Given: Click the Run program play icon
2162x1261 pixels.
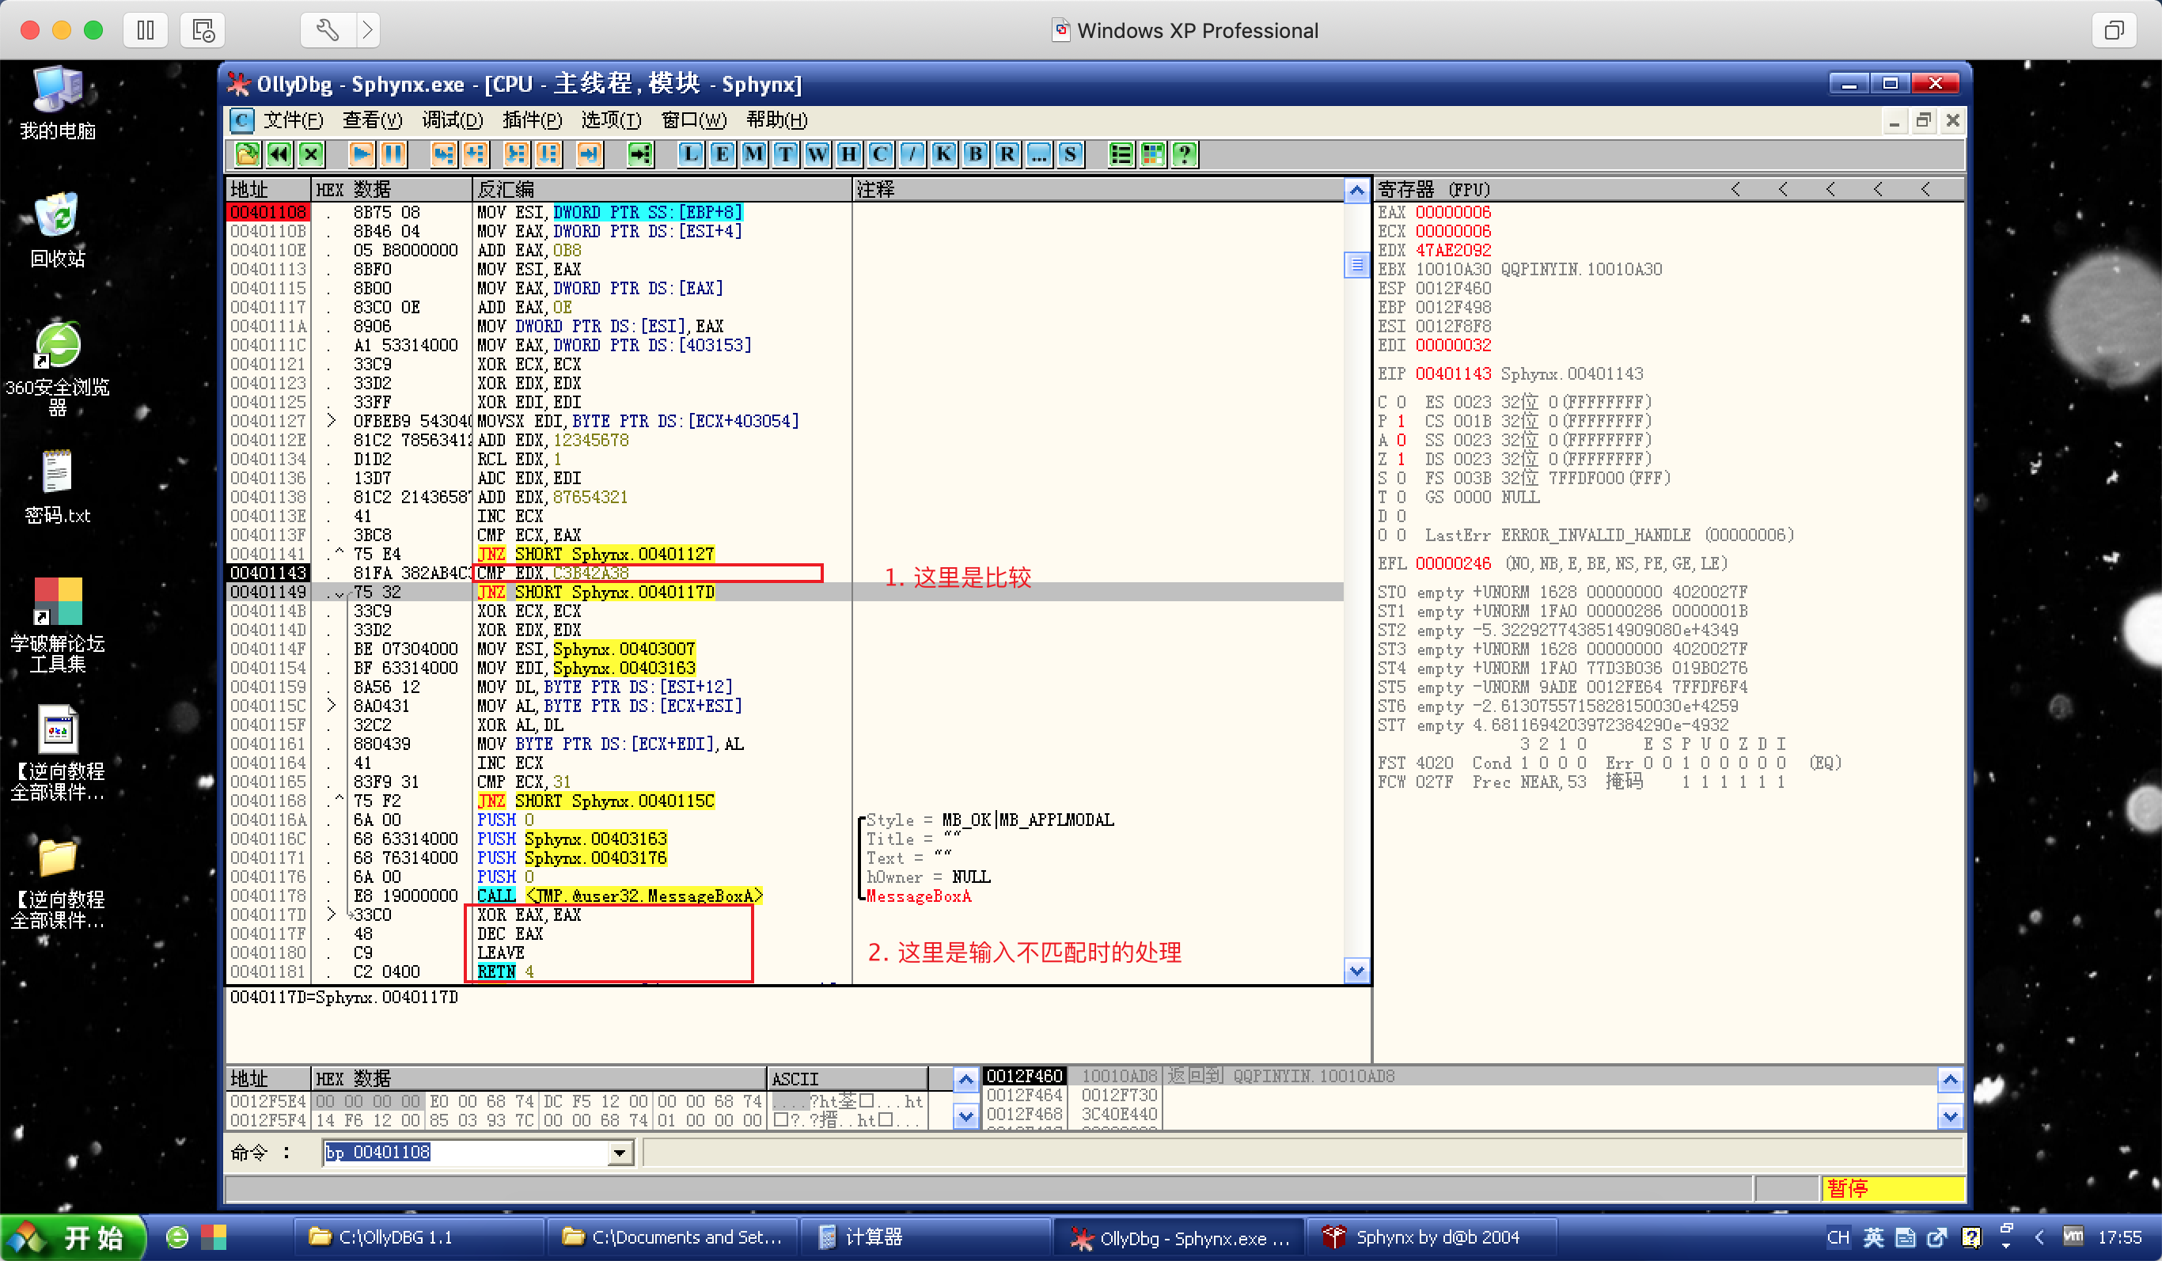Looking at the screenshot, I should point(361,154).
